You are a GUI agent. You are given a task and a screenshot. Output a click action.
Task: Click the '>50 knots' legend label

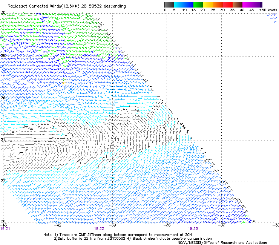point(268,10)
